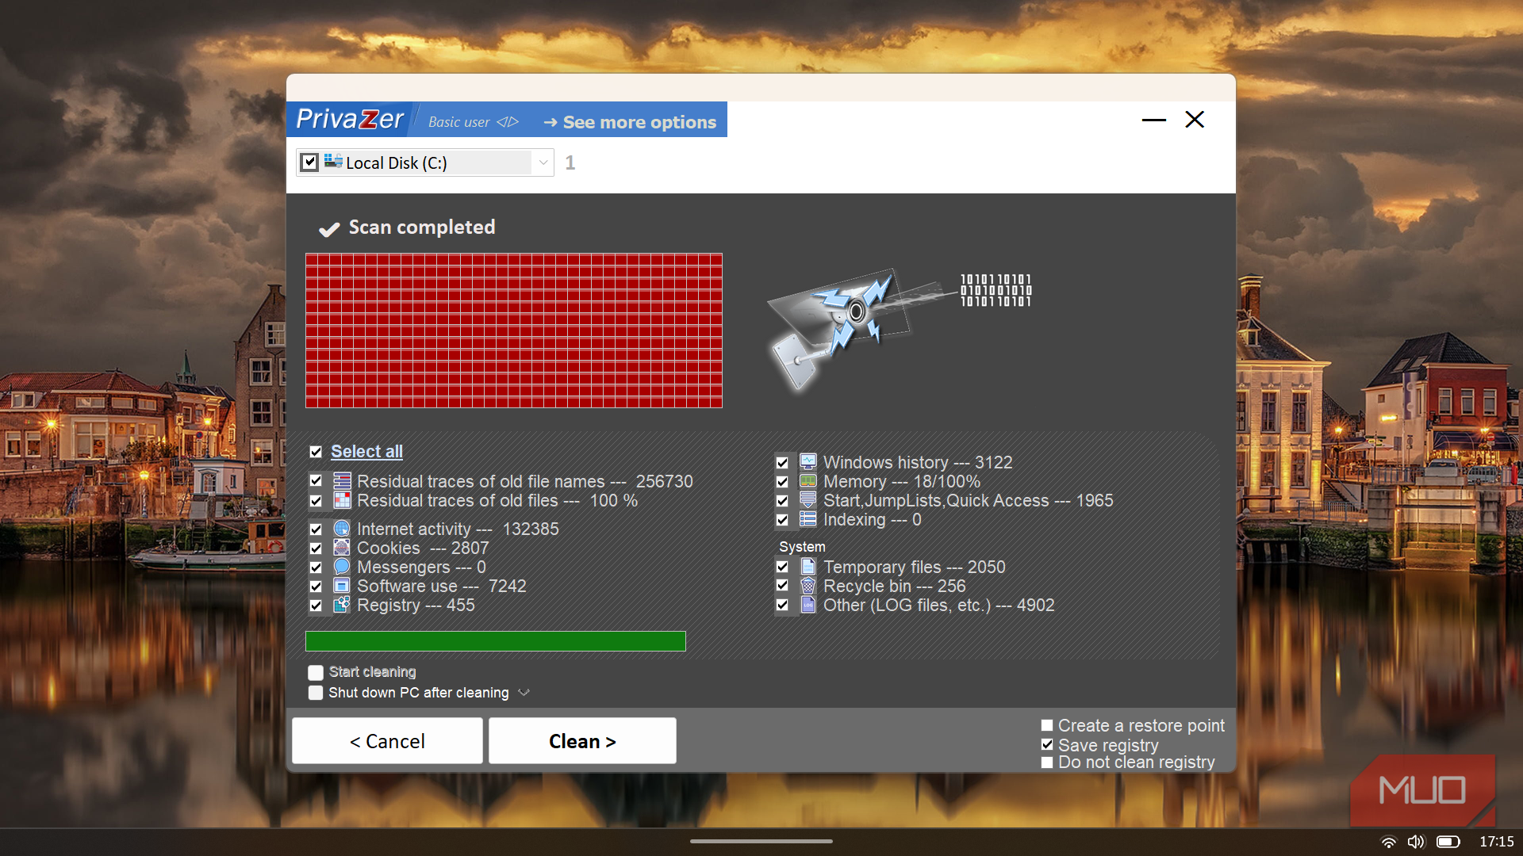Click the green scan progress bar
The height and width of the screenshot is (856, 1523).
click(496, 641)
